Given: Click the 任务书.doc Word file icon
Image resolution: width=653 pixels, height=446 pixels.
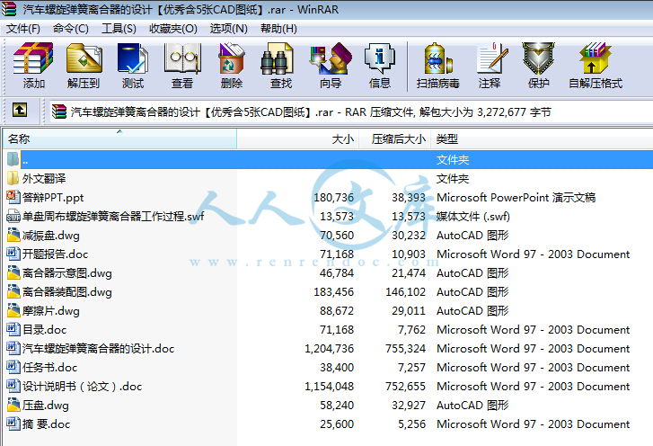Looking at the screenshot, I should coord(13,367).
